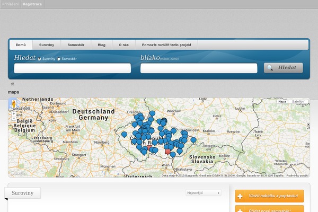Open Podmínky použití map terms link

tap(297, 175)
